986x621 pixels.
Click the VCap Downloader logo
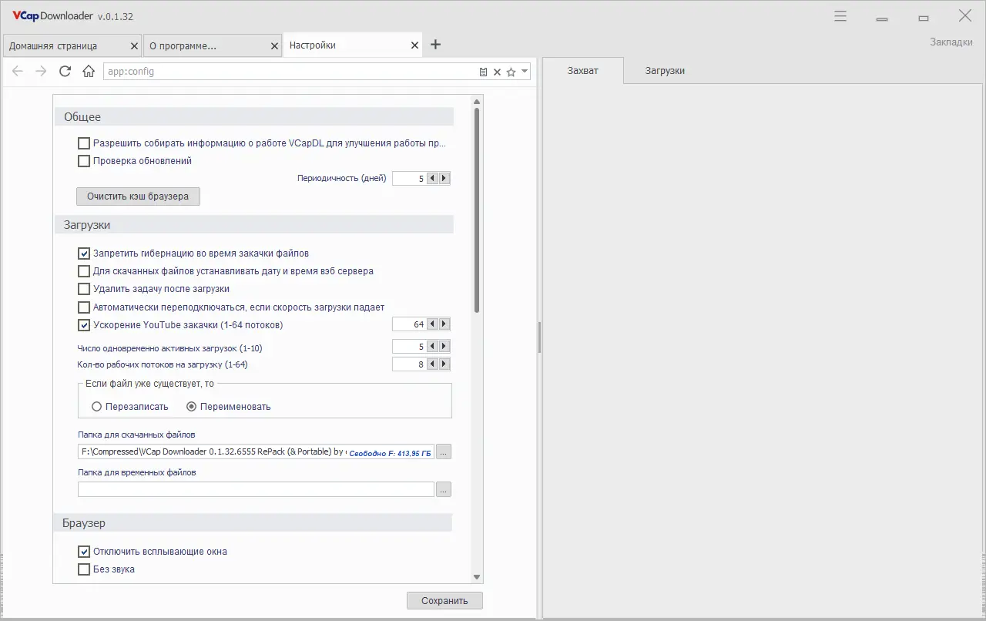[x=52, y=16]
